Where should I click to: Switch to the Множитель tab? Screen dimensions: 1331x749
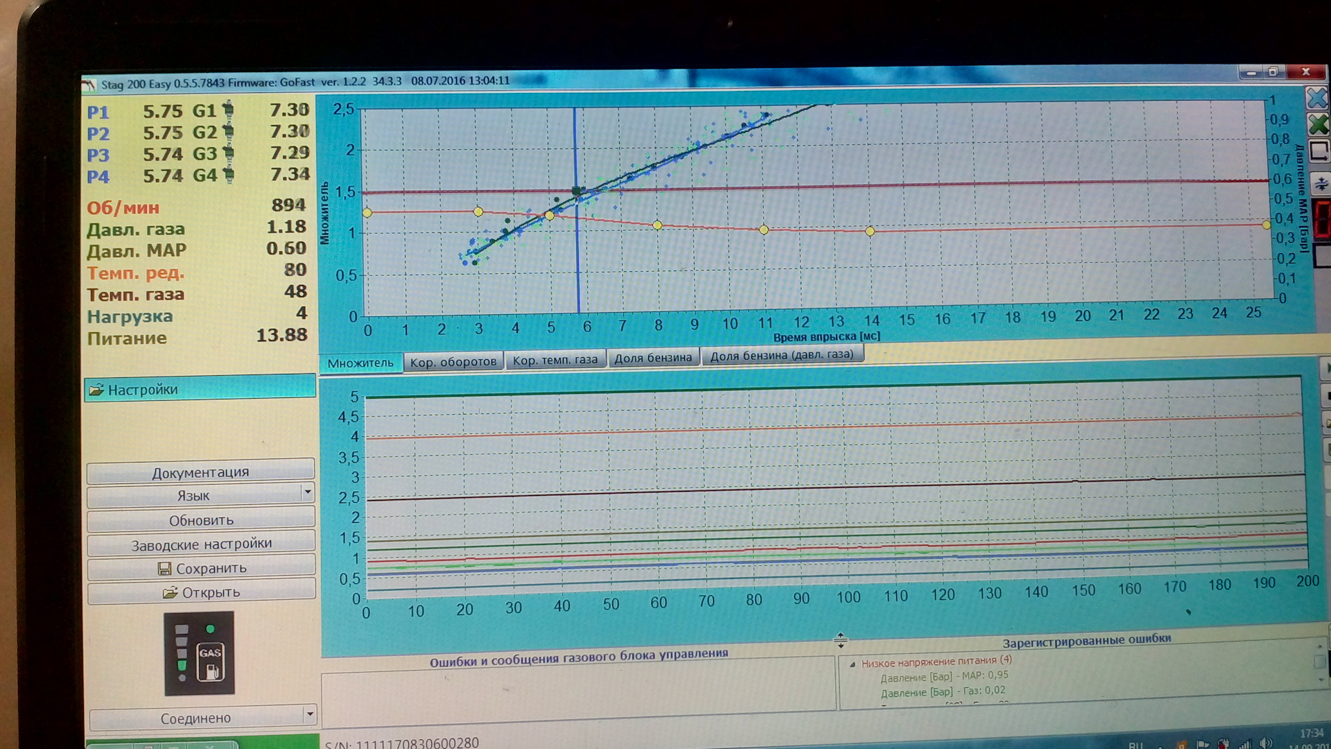pos(360,363)
